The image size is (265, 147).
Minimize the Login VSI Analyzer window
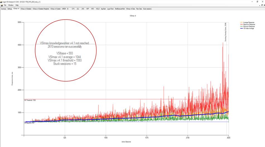click(252, 2)
